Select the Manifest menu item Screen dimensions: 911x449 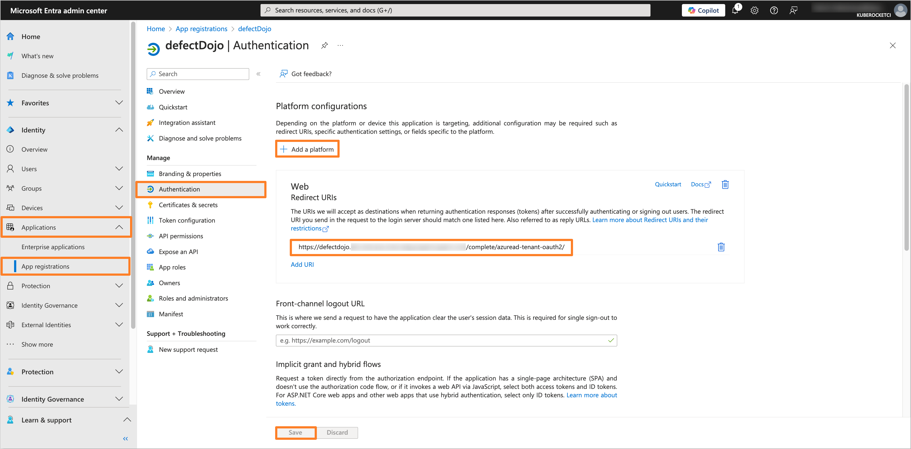pos(171,314)
